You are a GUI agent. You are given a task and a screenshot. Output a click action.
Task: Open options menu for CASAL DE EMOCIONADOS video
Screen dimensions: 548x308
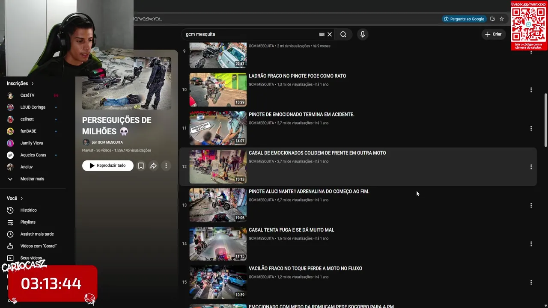(531, 167)
